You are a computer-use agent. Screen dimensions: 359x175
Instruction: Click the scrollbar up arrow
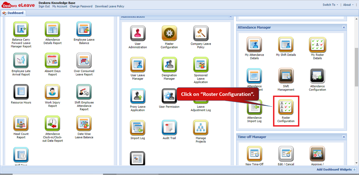pyautogui.click(x=357, y=19)
